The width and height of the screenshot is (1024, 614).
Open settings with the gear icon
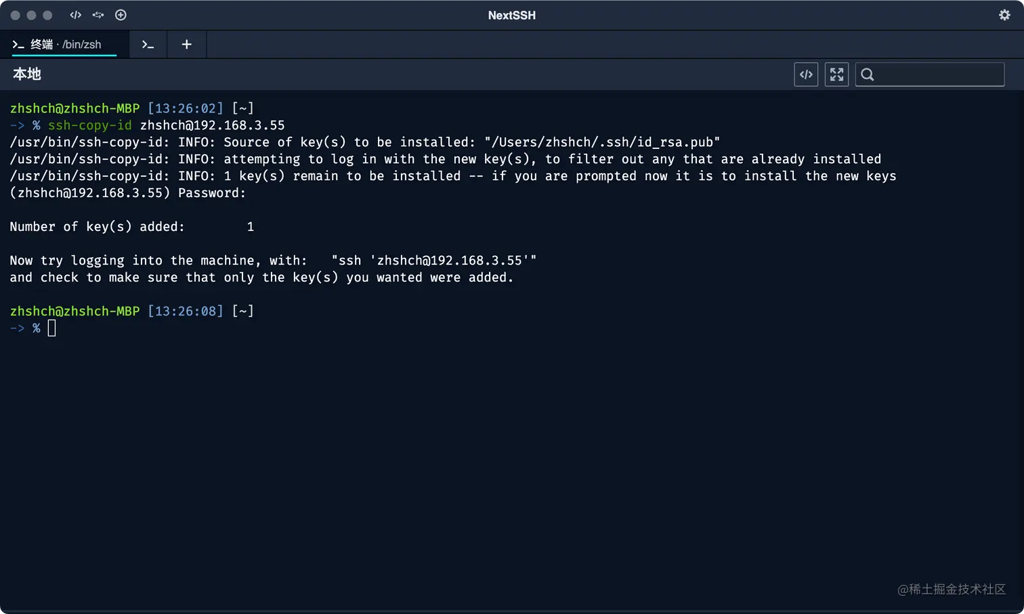click(1004, 15)
